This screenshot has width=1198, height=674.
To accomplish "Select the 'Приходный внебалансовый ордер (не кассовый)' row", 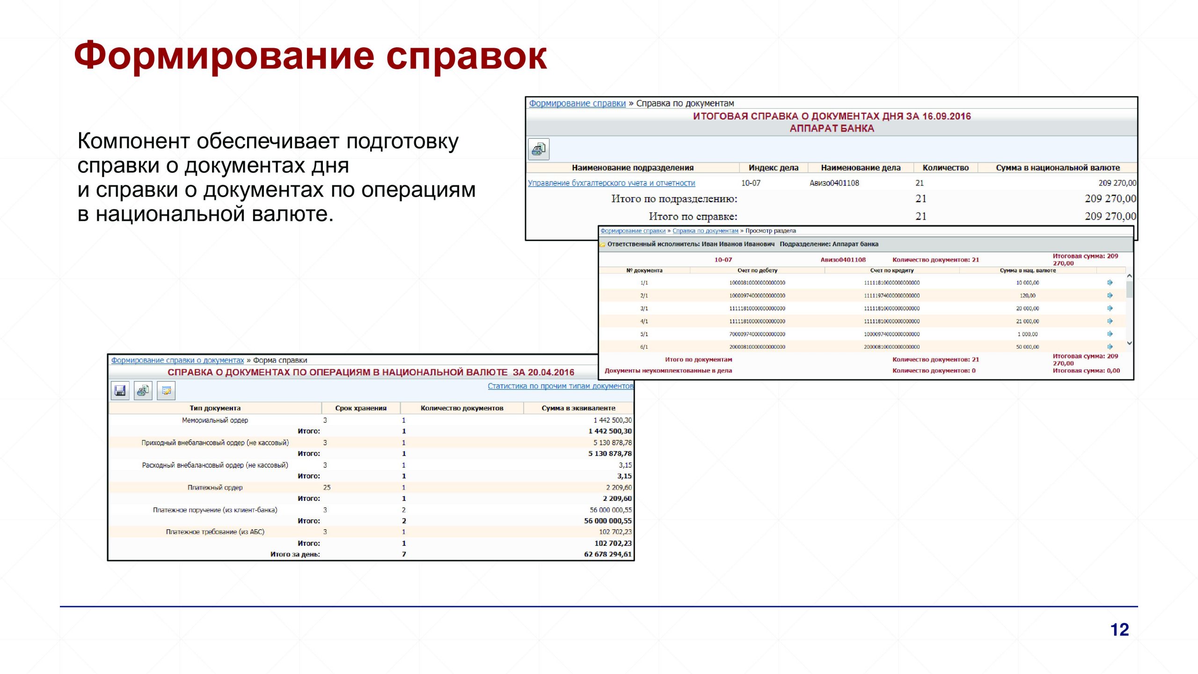I will [x=371, y=443].
